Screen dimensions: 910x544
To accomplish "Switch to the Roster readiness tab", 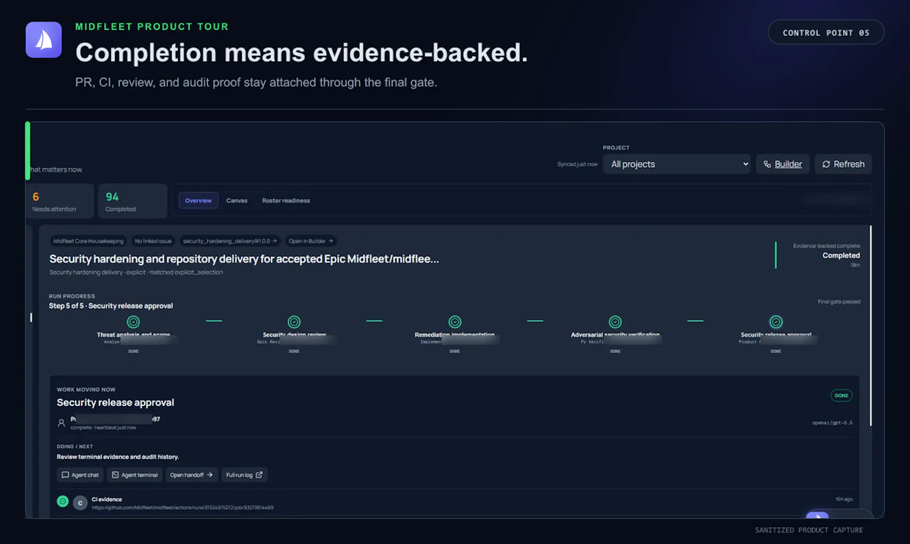I will point(286,201).
